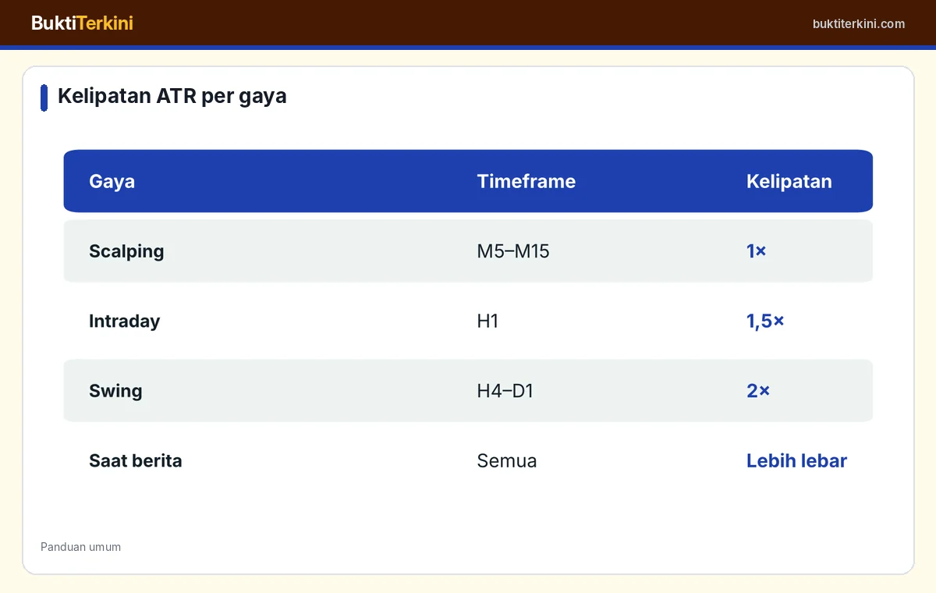The image size is (936, 593).
Task: Select the heading "Kelipatan ATR per gaya"
Action: (x=172, y=96)
